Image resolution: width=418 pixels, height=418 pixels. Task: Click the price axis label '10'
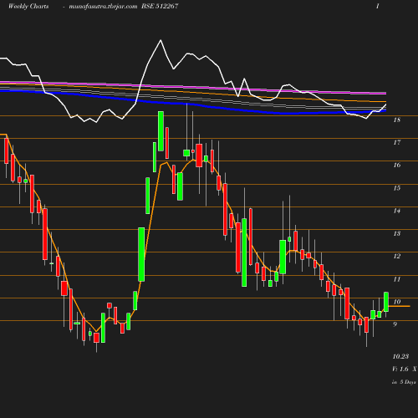pyautogui.click(x=397, y=302)
